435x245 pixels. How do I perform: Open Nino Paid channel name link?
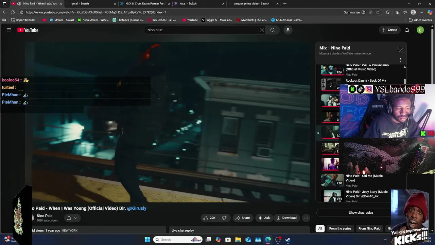[45, 216]
